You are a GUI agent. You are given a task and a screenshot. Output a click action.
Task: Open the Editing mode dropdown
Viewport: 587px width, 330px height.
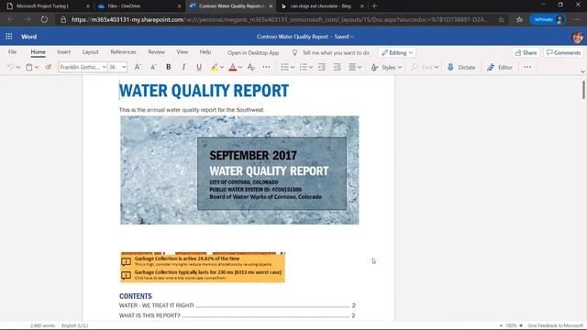pyautogui.click(x=397, y=53)
